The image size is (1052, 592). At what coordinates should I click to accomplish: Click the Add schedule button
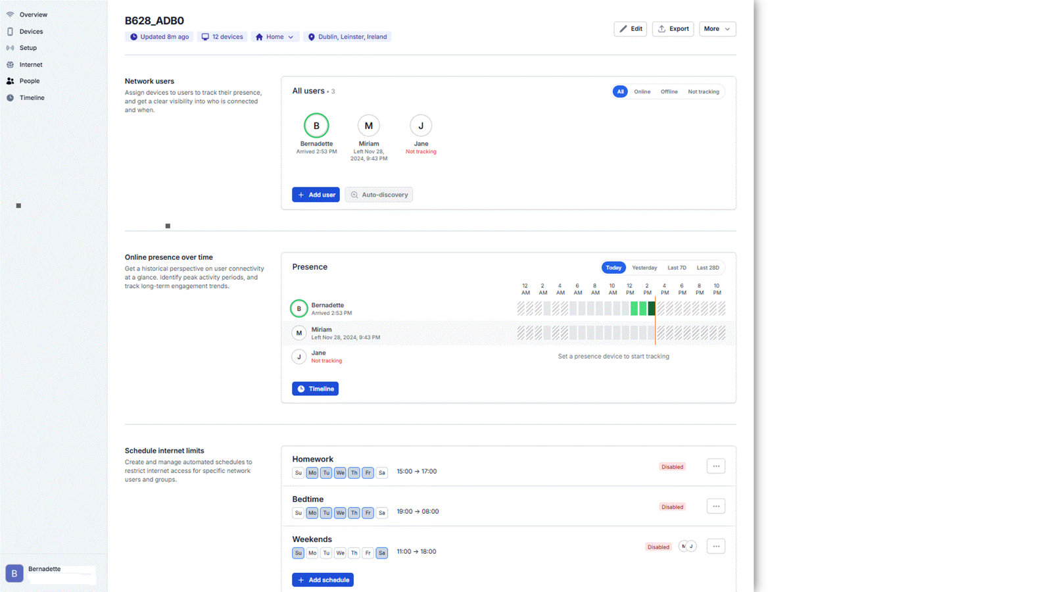323,580
